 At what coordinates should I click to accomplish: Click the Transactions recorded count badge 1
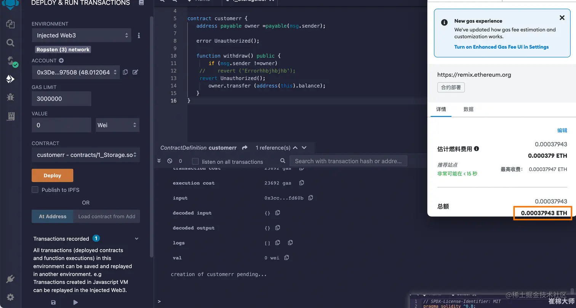(x=96, y=238)
